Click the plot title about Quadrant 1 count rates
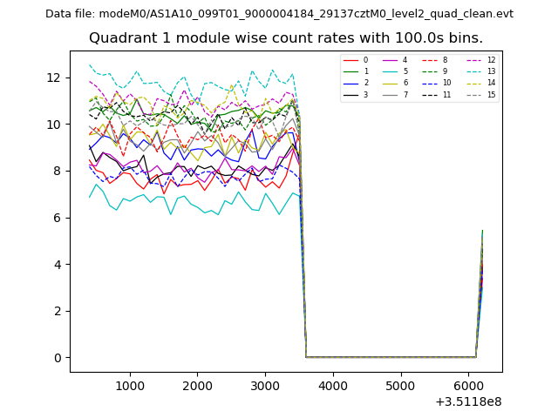The image size is (558, 418). [x=285, y=38]
